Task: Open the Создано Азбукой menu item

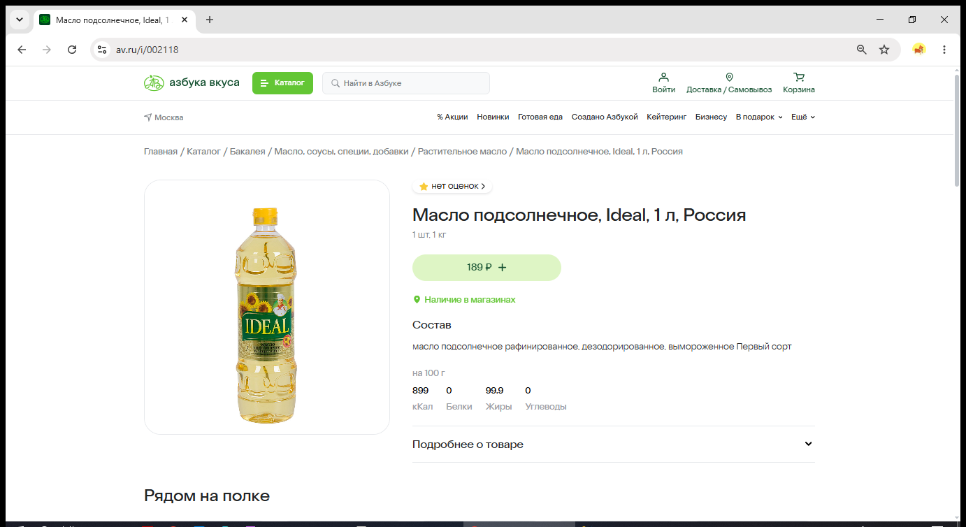Action: pos(605,117)
